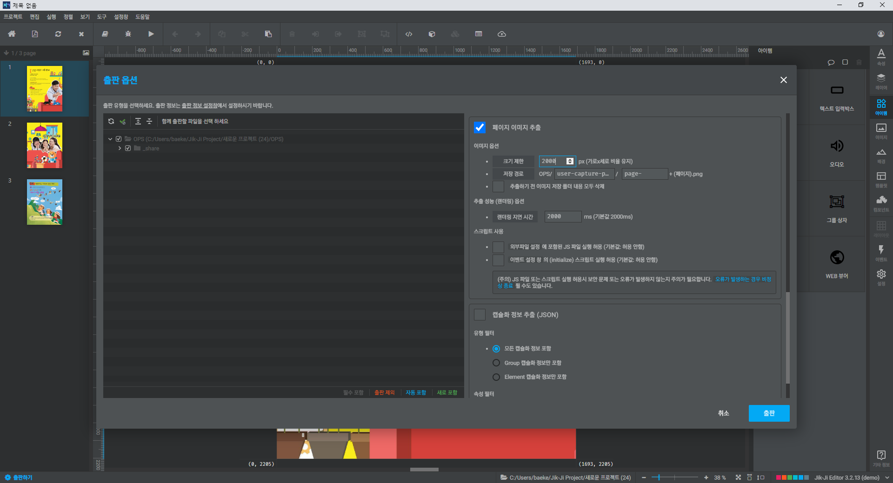Image resolution: width=893 pixels, height=483 pixels.
Task: Click the 그룹 상자 icon in the right sidebar
Action: [836, 208]
